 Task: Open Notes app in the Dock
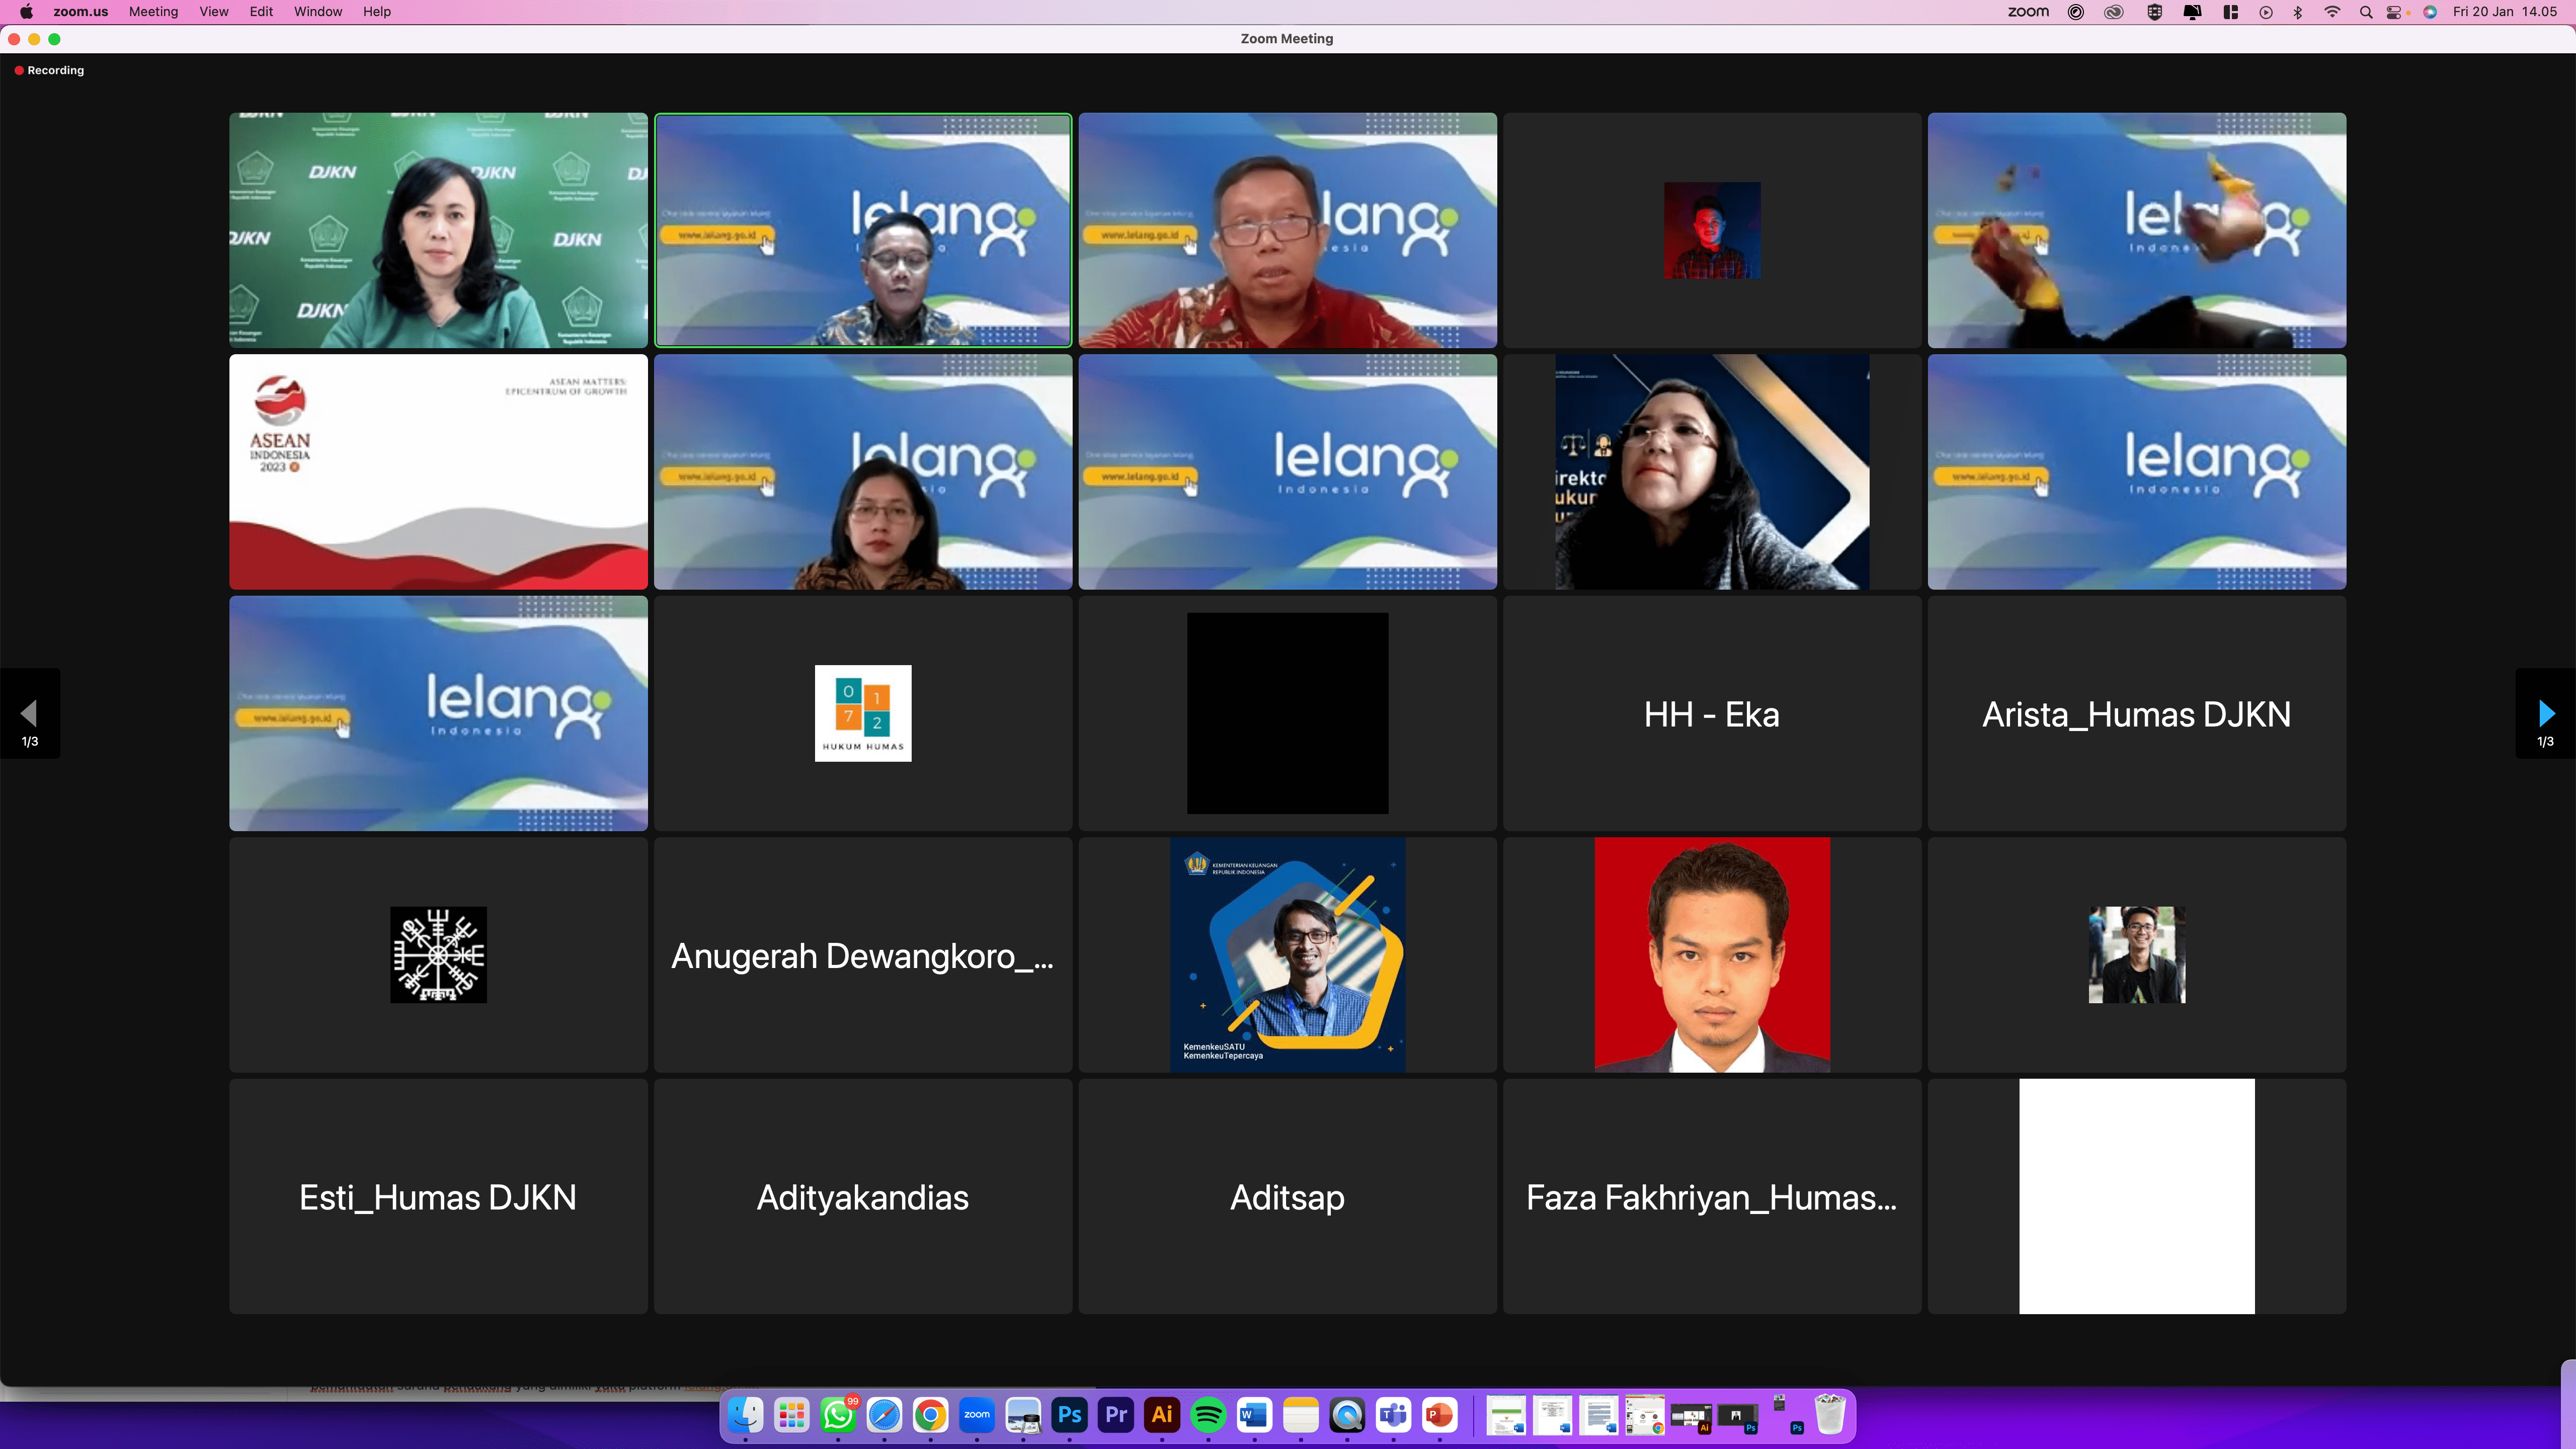point(1301,1415)
